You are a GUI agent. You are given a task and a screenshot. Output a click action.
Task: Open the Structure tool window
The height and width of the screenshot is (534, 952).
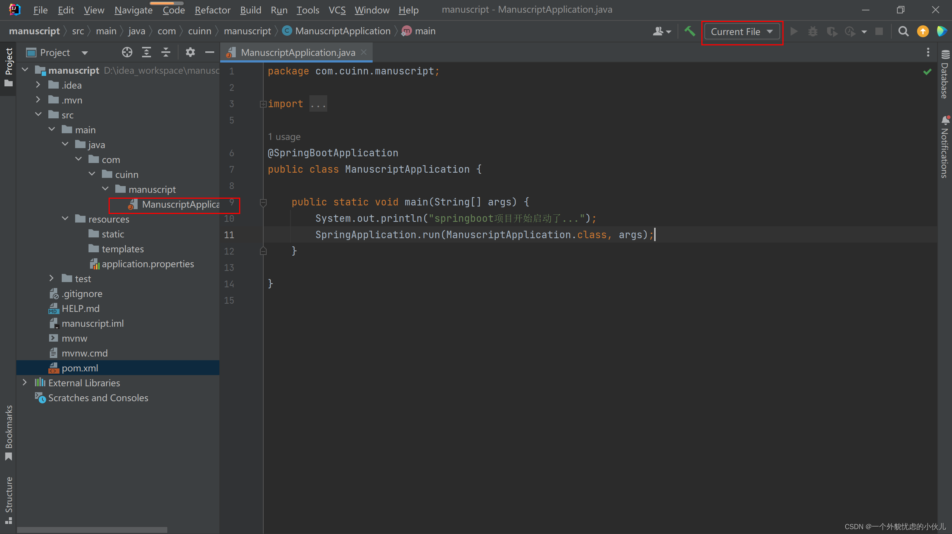9,500
